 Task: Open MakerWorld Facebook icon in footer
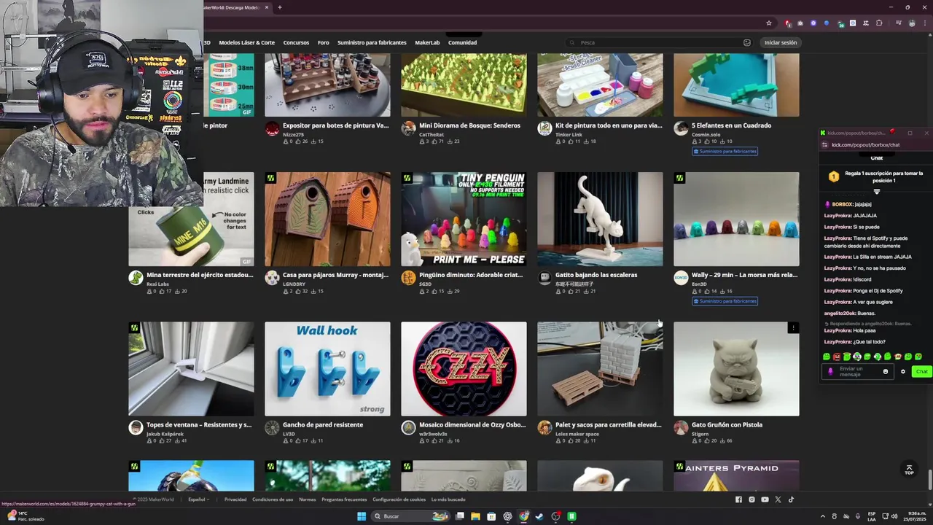738,499
